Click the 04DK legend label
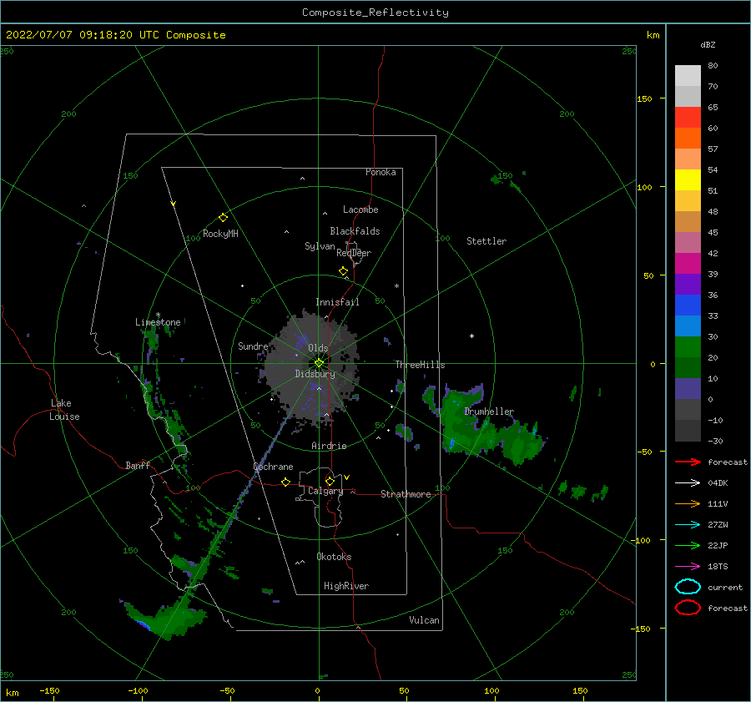Image resolution: width=751 pixels, height=702 pixels. pos(718,482)
